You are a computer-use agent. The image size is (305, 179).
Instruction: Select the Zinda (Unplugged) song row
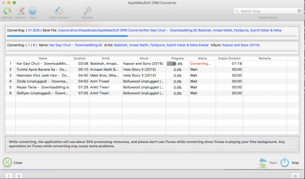[152, 81]
